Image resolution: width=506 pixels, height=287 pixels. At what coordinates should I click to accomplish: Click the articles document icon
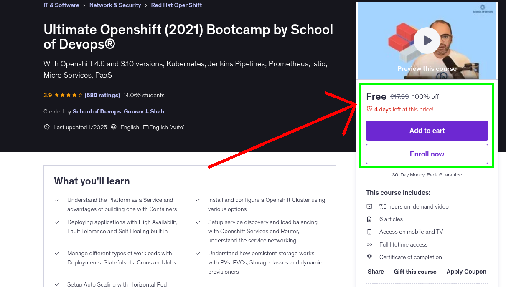(369, 219)
